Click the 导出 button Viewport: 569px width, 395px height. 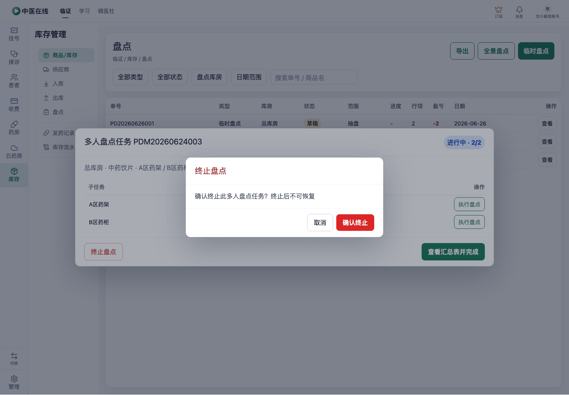click(x=462, y=51)
